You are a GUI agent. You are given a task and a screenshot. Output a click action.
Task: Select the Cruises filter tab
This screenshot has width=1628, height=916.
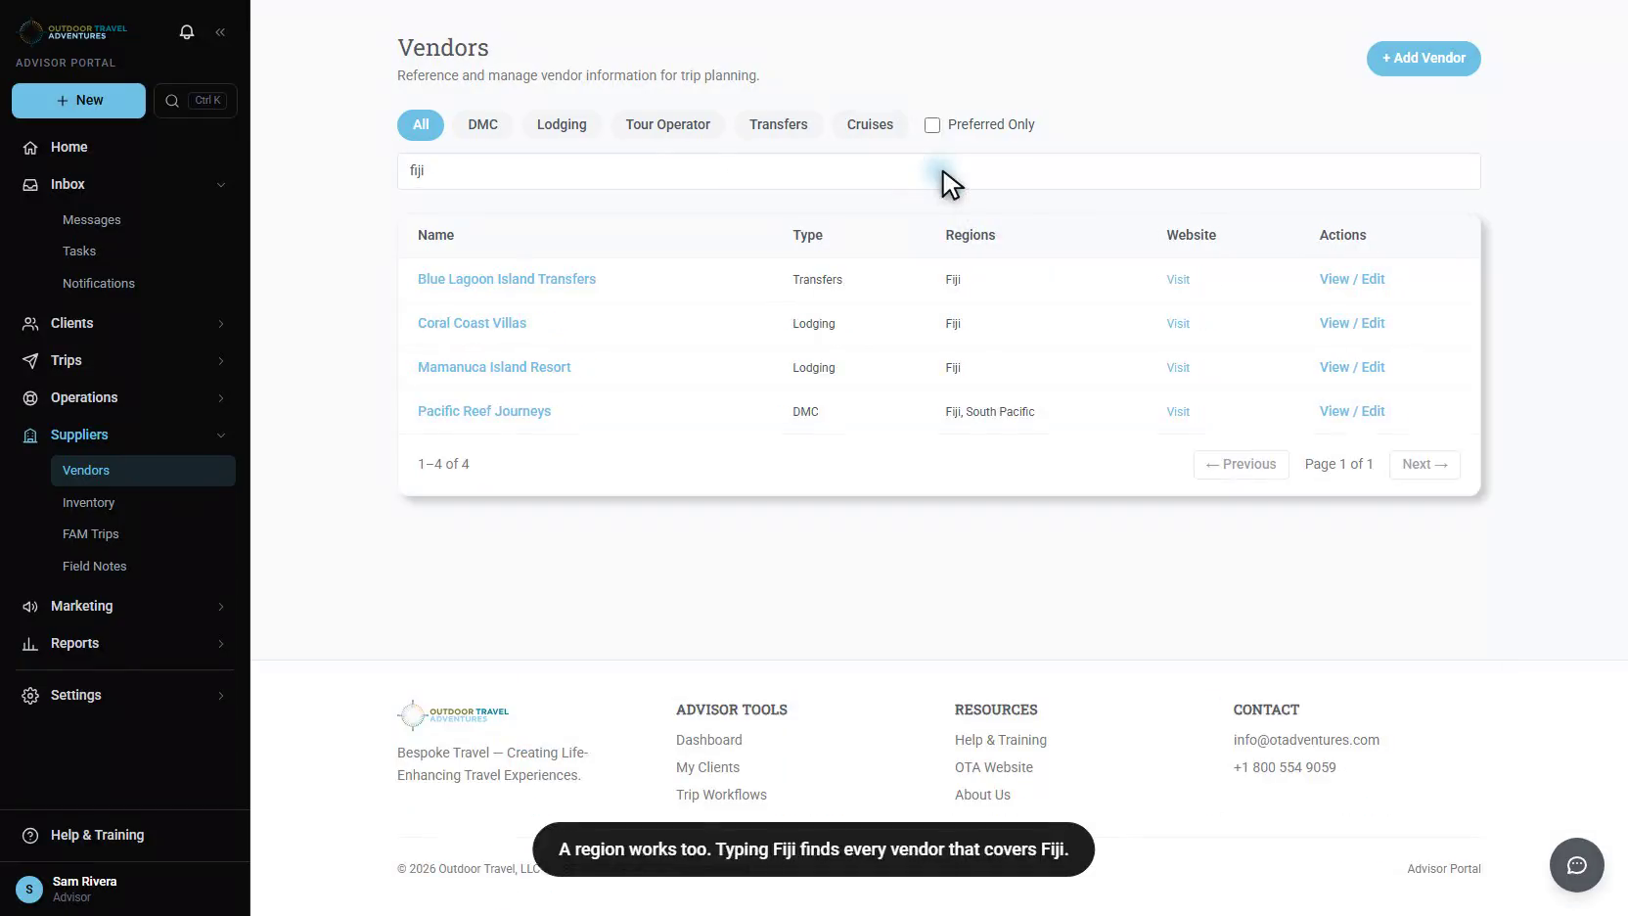(870, 125)
